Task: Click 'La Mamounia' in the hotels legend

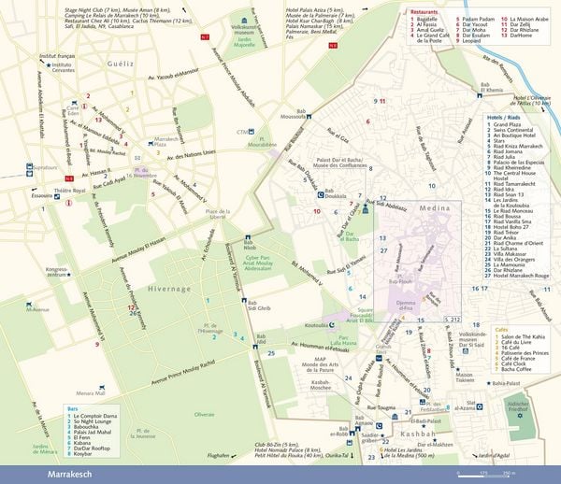Action: click(x=511, y=264)
